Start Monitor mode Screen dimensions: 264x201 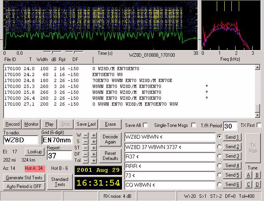click(31, 124)
